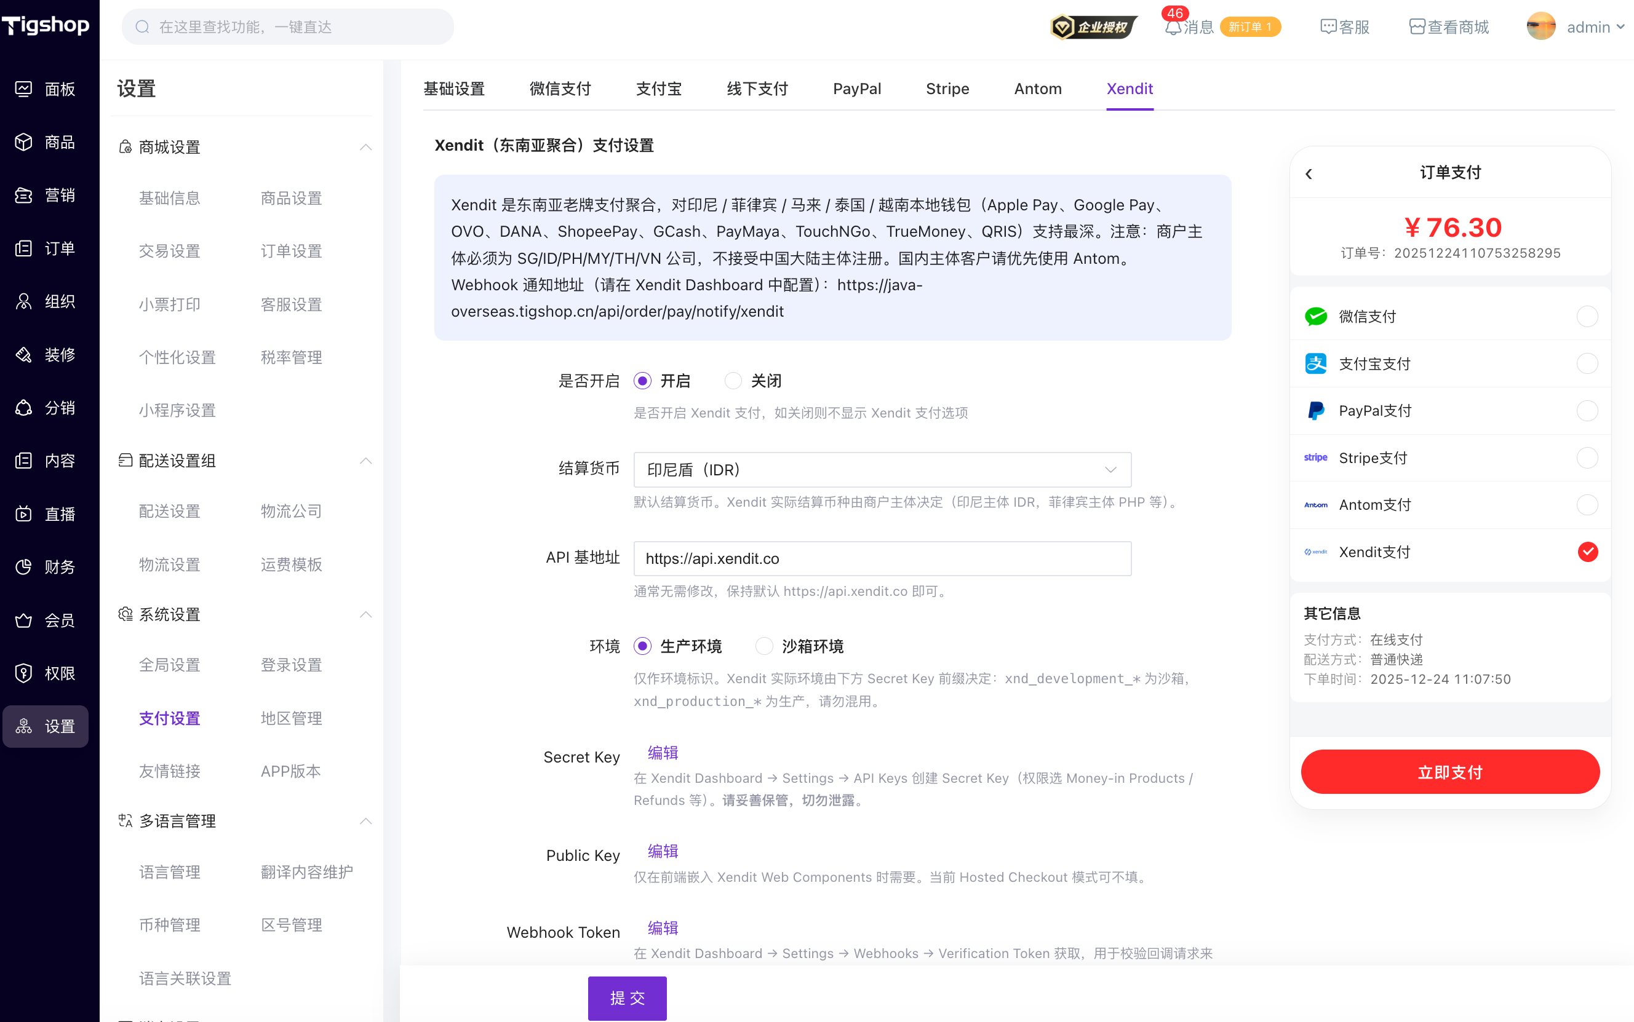Viewport: 1634px width, 1022px height.
Task: Switch to the Stripe tab
Action: point(947,89)
